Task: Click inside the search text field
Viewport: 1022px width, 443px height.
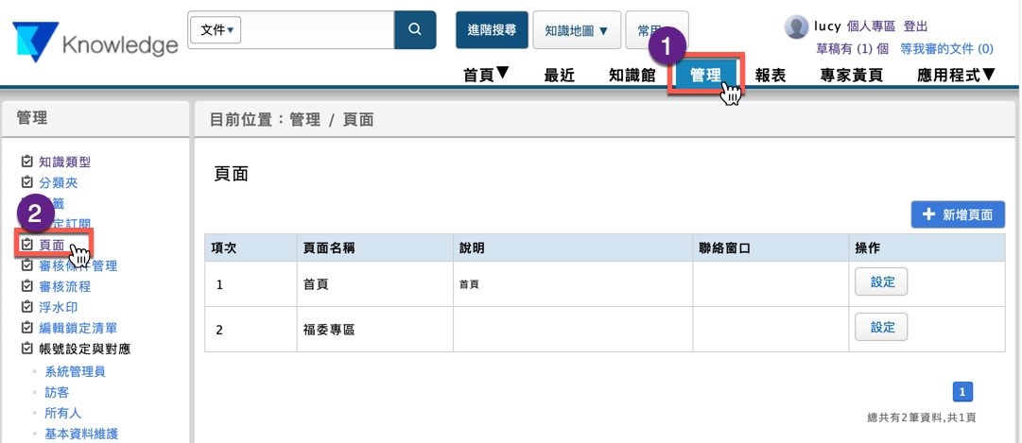Action: point(319,30)
